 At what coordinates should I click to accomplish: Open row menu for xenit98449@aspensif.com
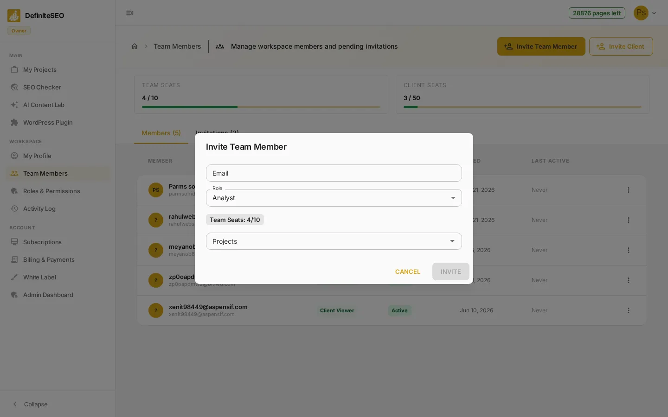(629, 310)
